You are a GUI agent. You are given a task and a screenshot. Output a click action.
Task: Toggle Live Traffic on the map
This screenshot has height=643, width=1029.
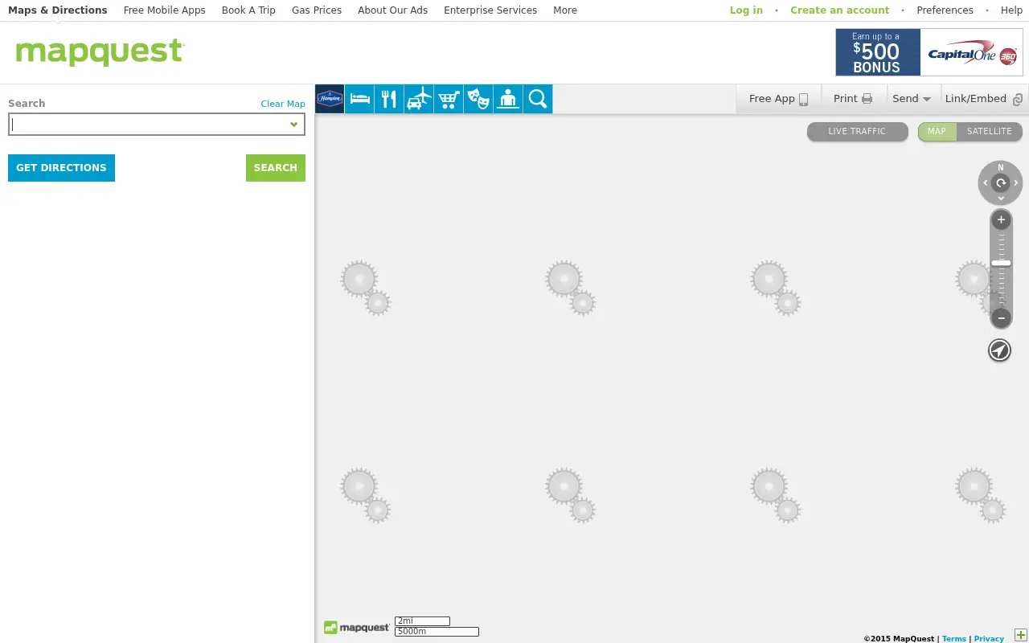pyautogui.click(x=857, y=131)
